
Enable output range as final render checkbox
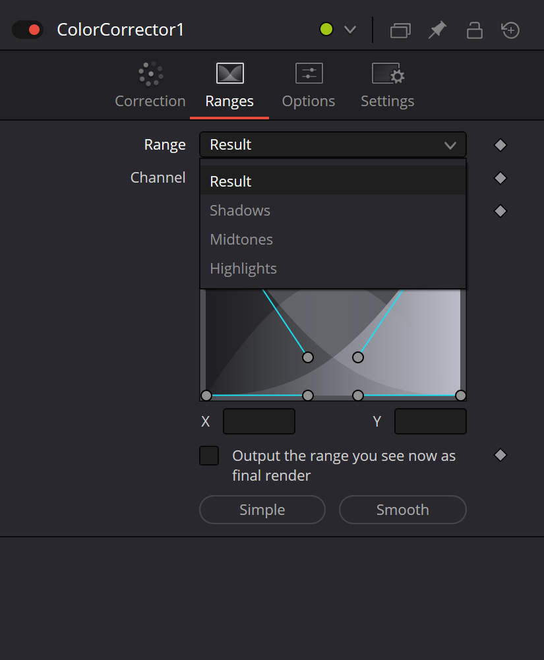coord(209,456)
